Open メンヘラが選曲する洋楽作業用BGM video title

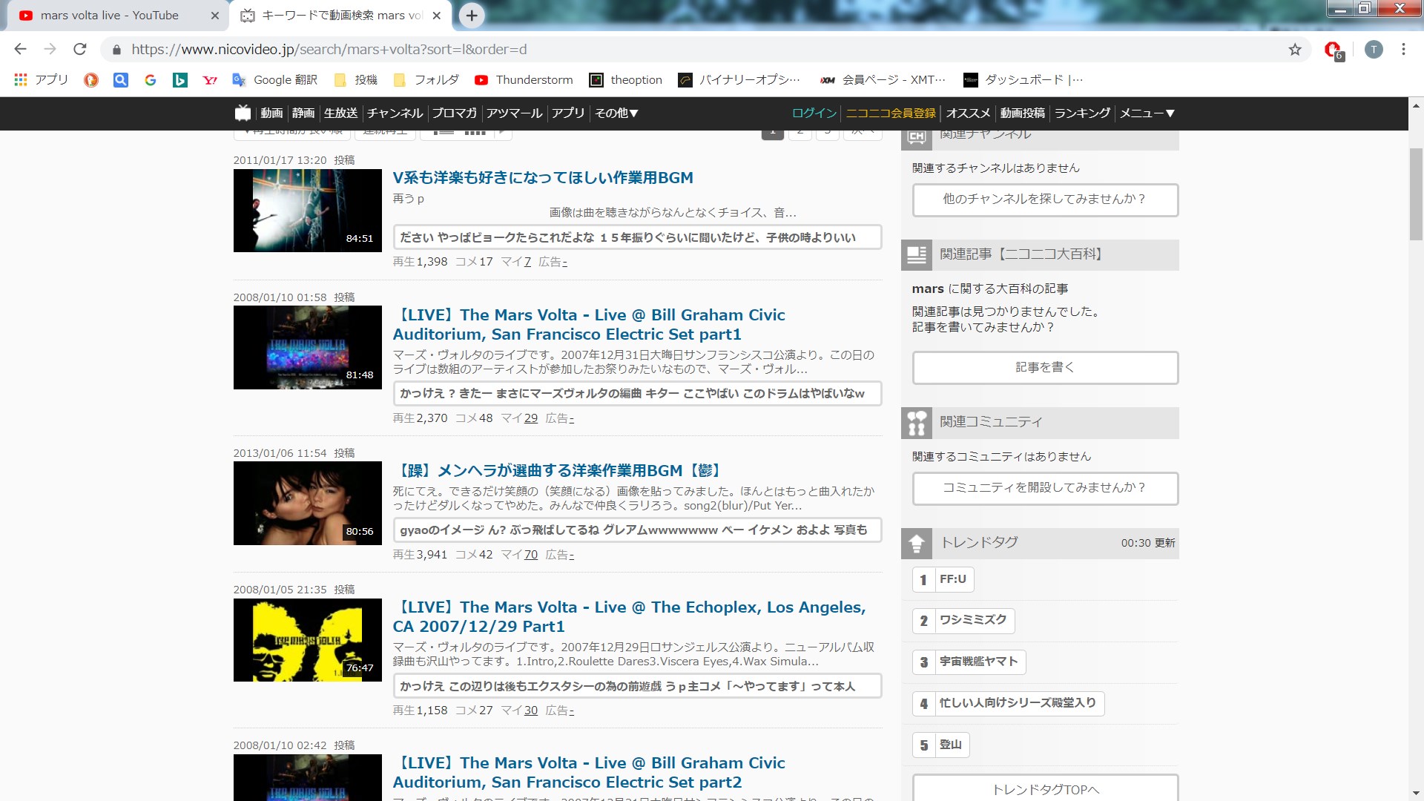tap(558, 471)
